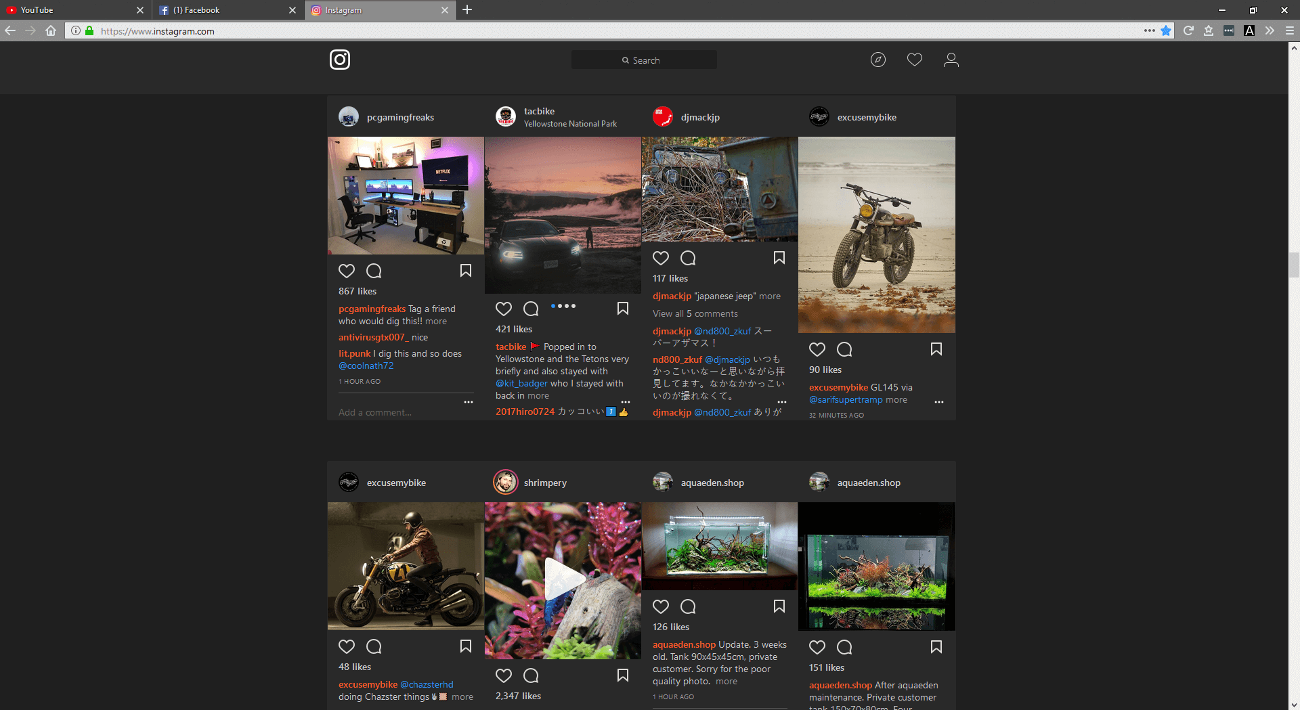
Task: Reload the page with refresh button
Action: [x=1188, y=30]
